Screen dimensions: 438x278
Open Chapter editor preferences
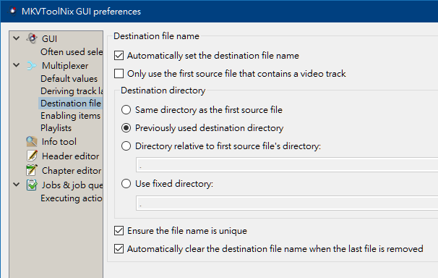pos(72,171)
